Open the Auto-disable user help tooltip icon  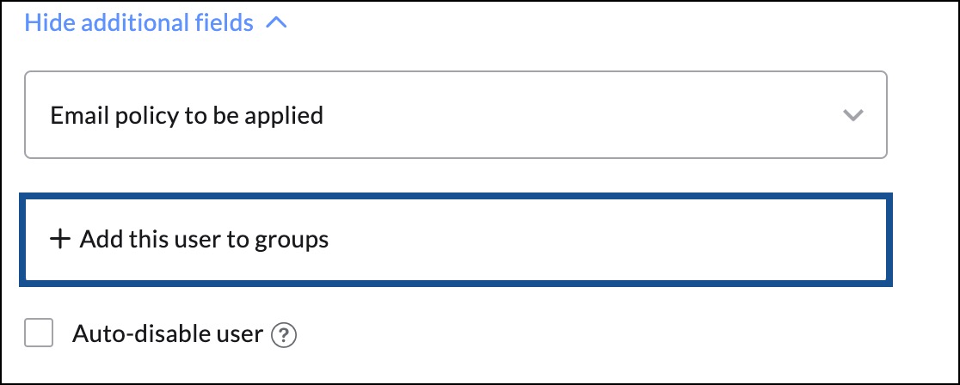(x=284, y=335)
